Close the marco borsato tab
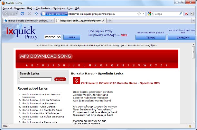This screenshot has width=197, height=130. [51, 21]
